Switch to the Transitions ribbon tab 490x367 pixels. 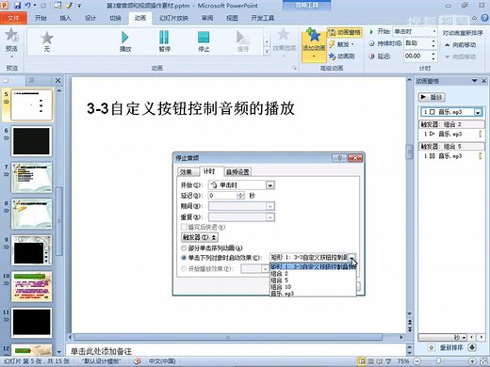pyautogui.click(x=115, y=18)
